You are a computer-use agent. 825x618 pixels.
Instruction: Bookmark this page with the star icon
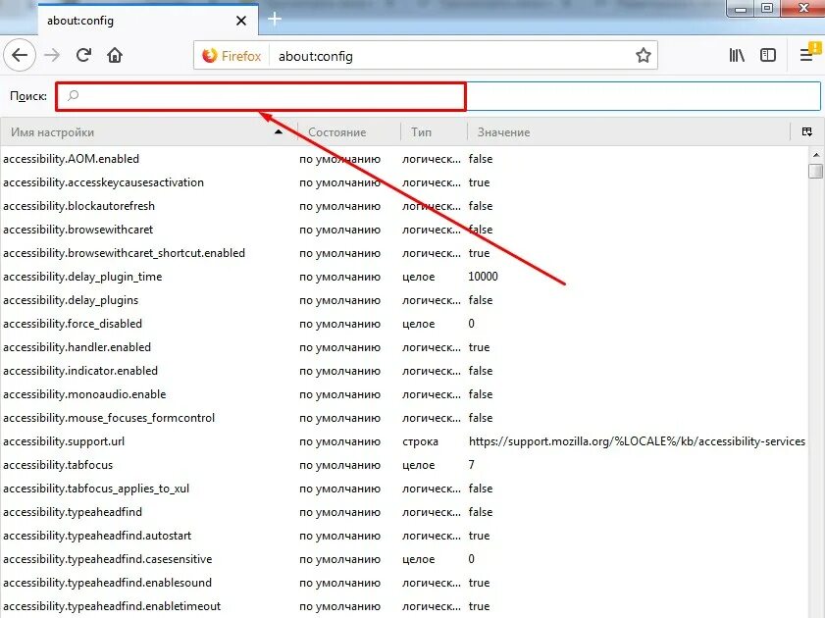tap(643, 55)
